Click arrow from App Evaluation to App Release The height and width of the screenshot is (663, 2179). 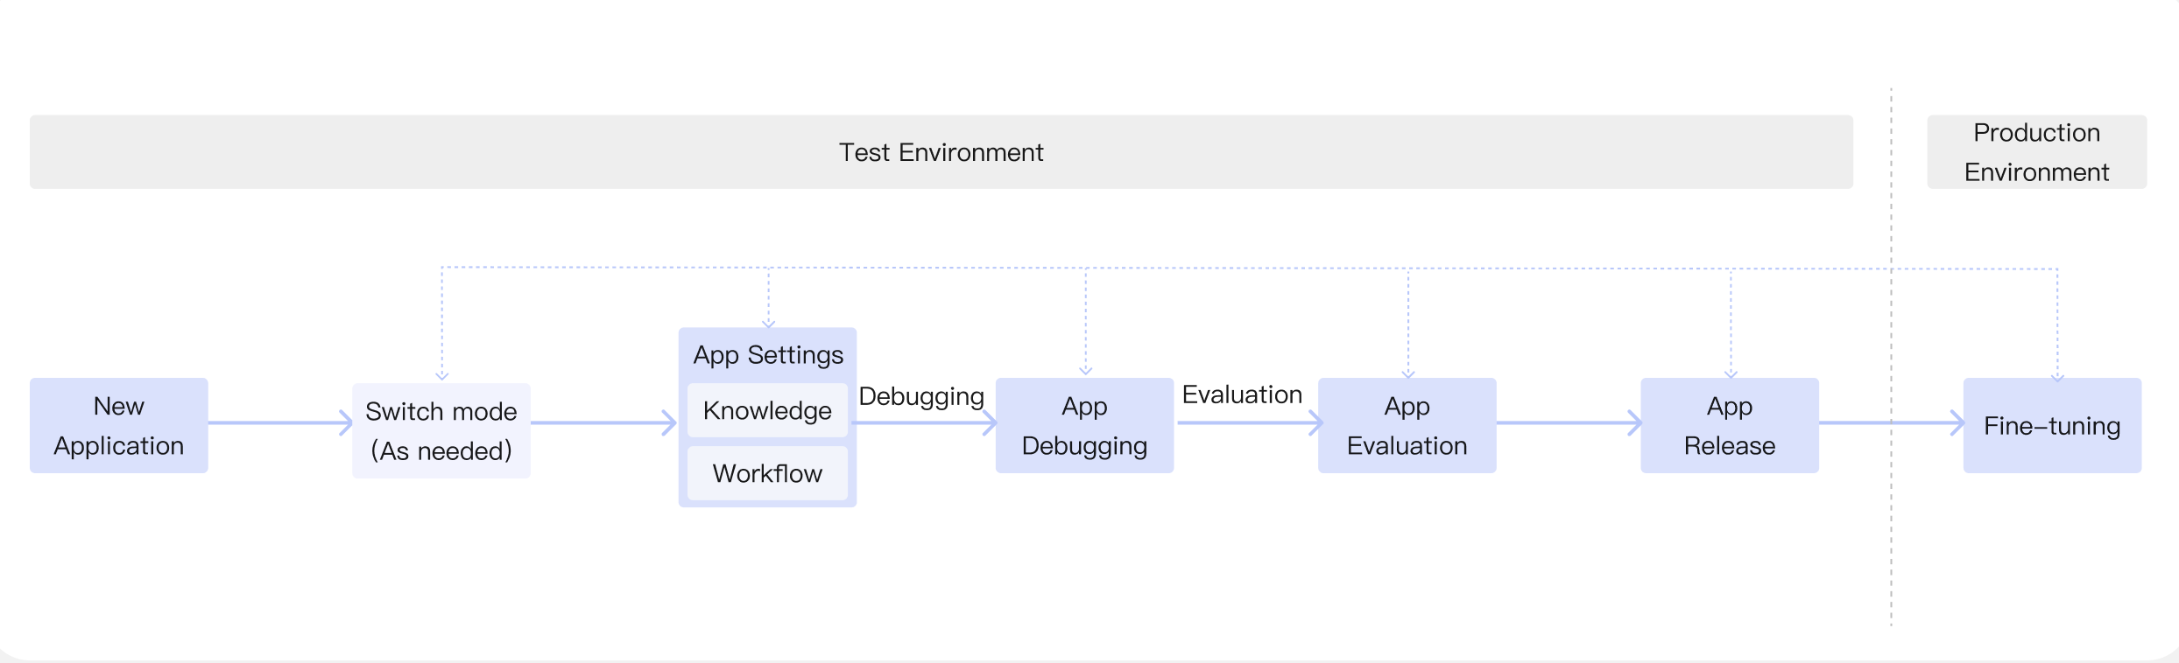click(1568, 423)
